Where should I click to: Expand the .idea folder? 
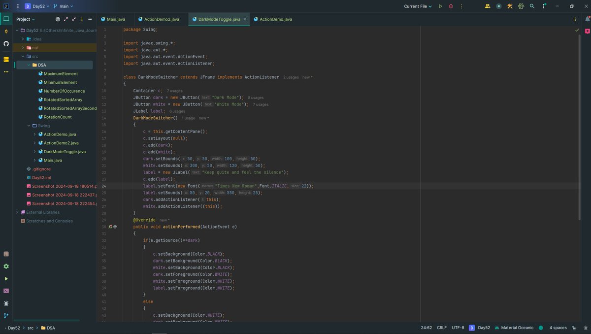click(23, 39)
